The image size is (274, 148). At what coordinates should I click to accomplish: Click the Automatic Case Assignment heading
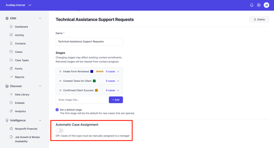coord(77,125)
